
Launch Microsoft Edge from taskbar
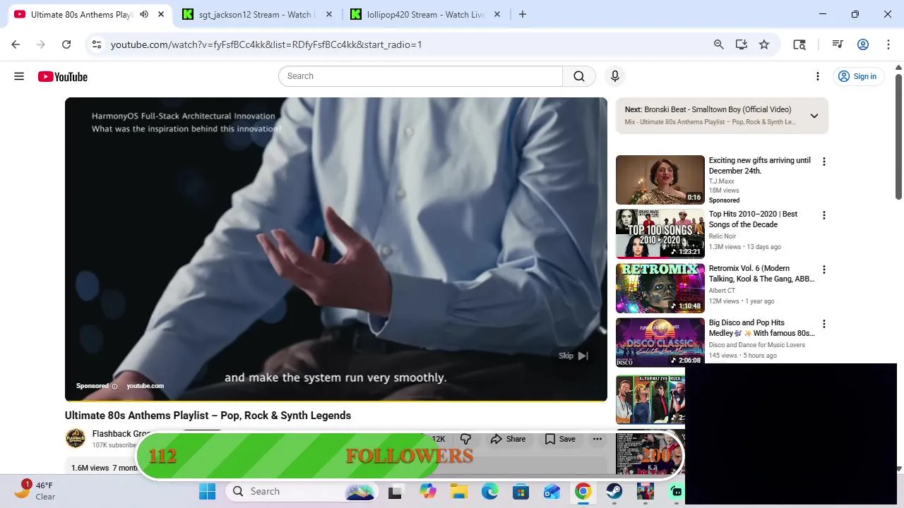490,492
